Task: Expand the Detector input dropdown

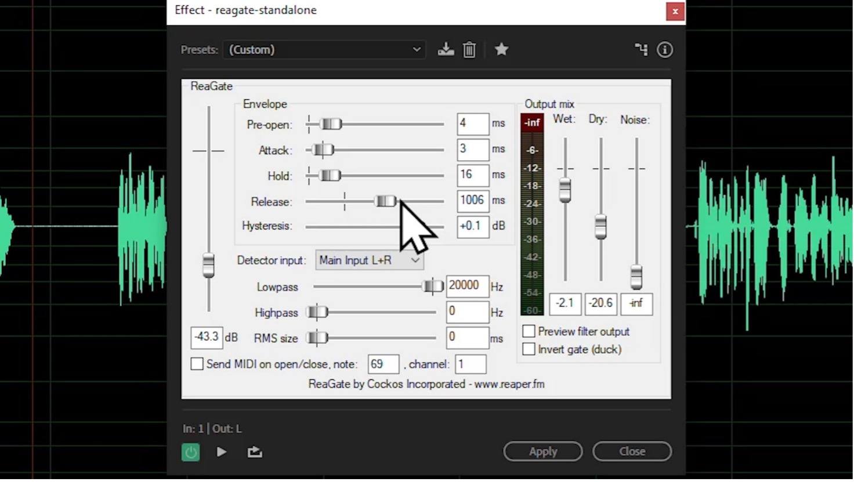Action: point(370,260)
